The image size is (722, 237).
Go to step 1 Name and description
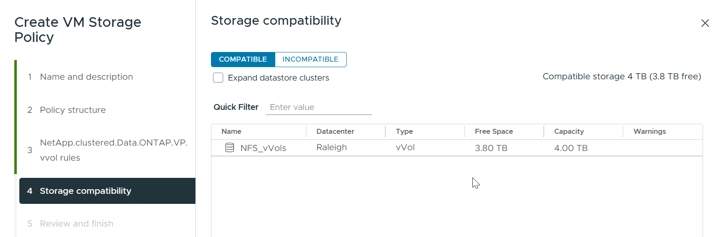[x=86, y=77]
